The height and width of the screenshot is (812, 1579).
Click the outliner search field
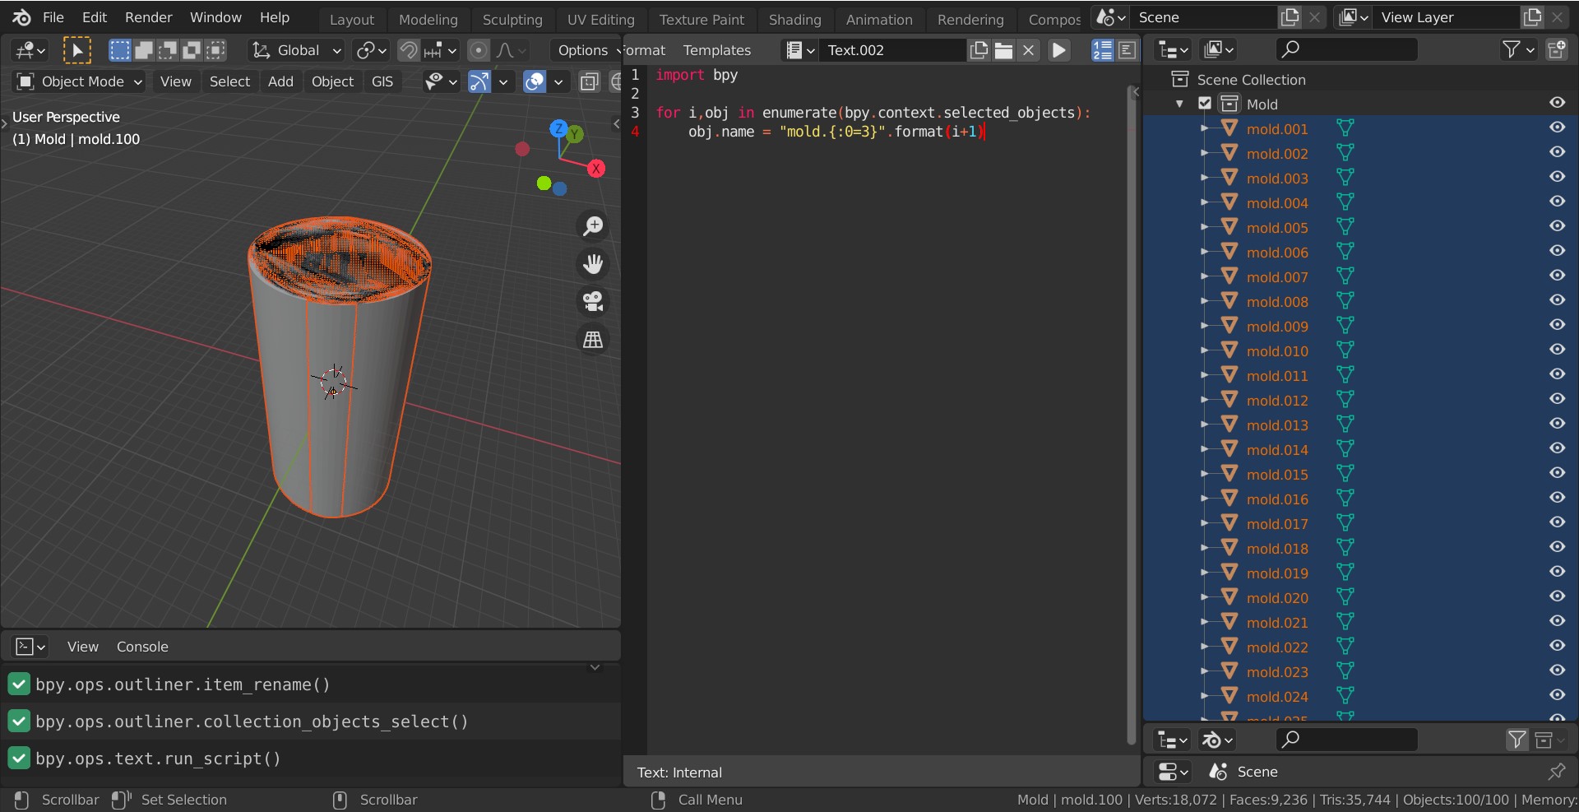point(1346,49)
